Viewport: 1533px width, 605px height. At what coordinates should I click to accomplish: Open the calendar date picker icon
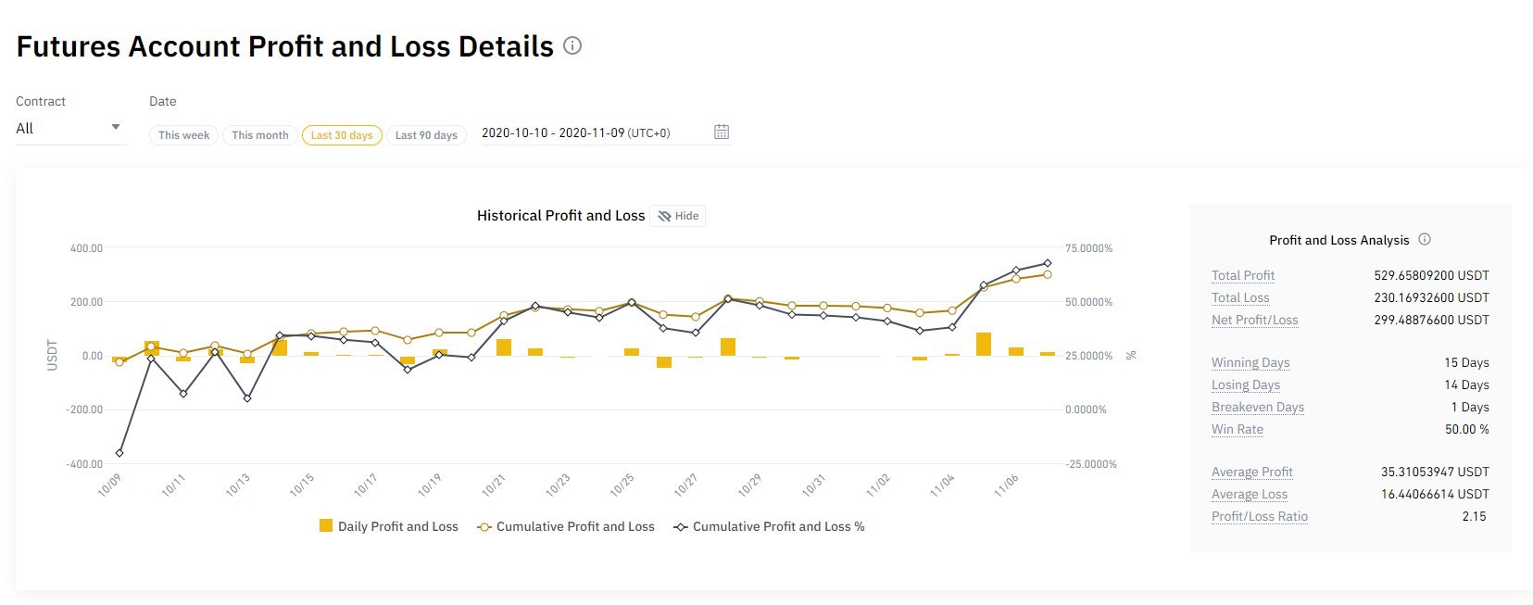[x=722, y=132]
